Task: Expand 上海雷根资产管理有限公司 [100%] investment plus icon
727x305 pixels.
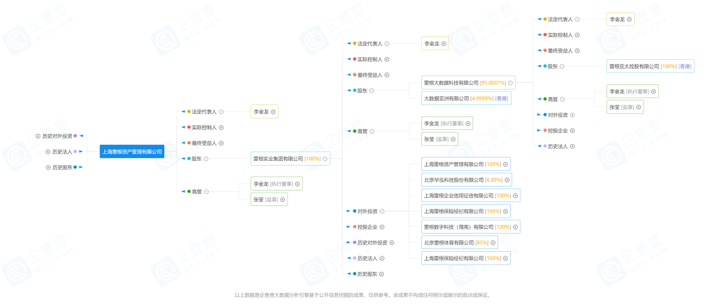Action: tap(506, 164)
